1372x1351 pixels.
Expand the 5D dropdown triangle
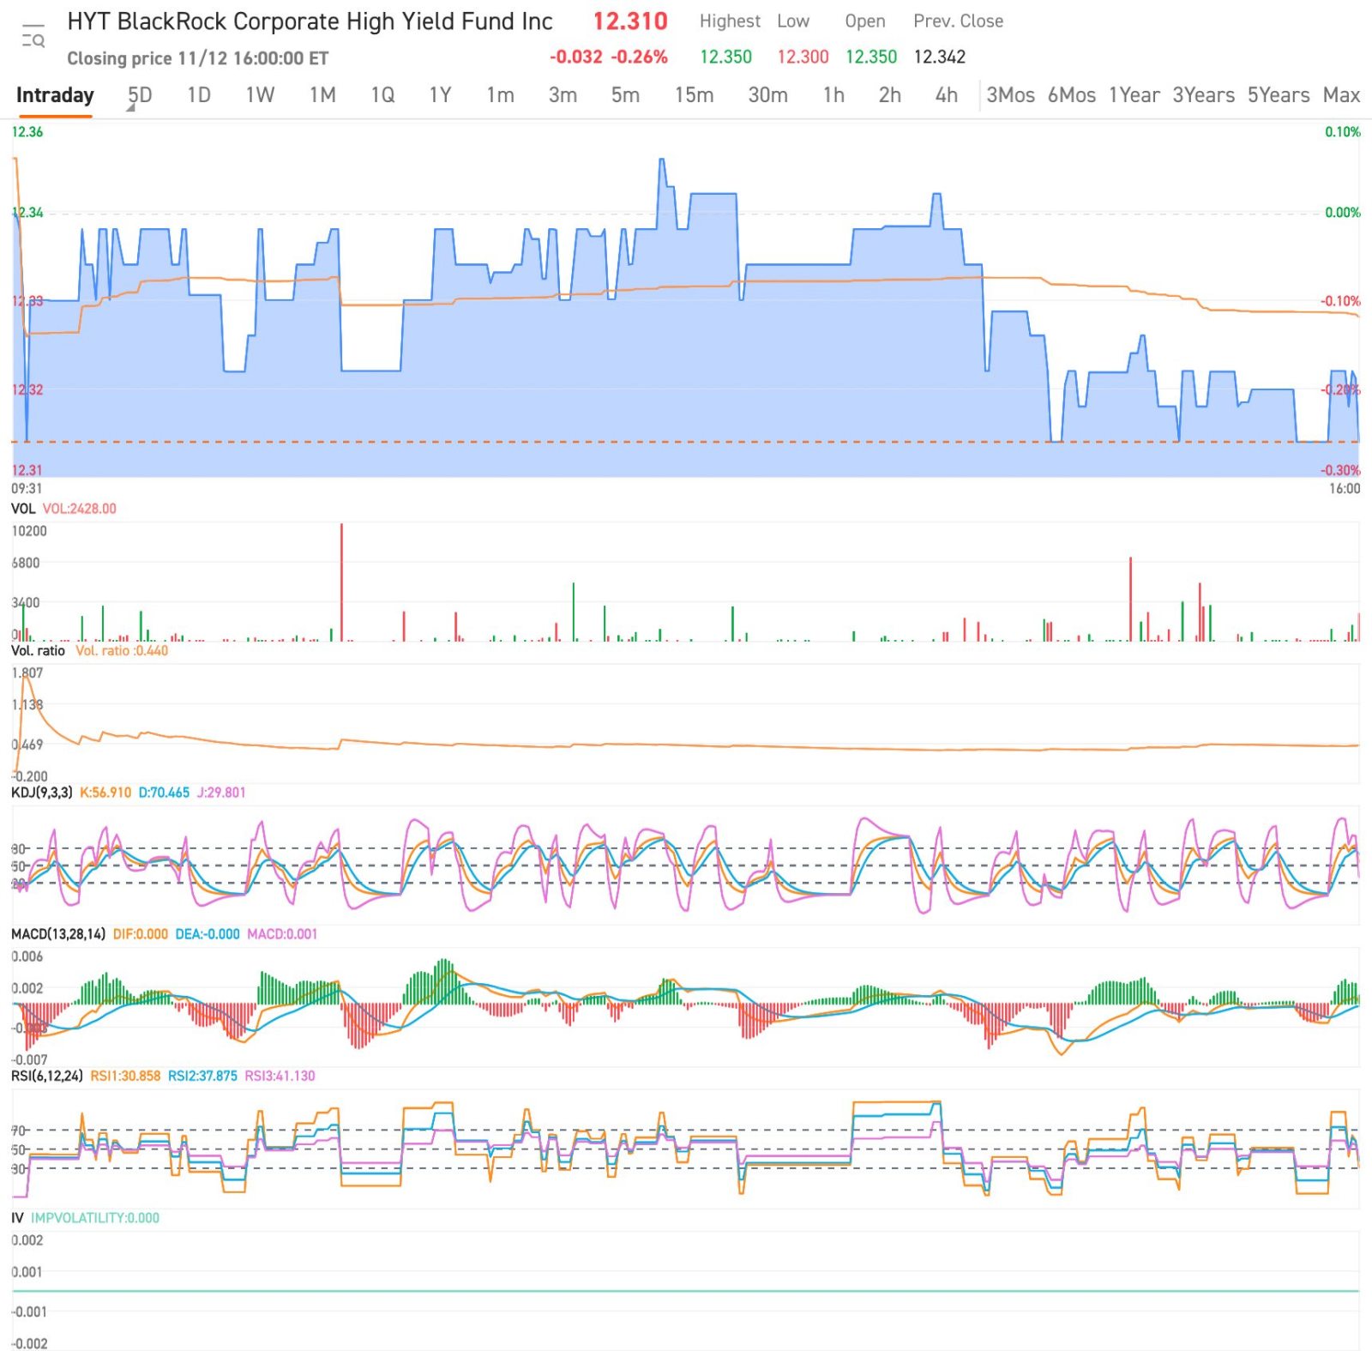[131, 108]
